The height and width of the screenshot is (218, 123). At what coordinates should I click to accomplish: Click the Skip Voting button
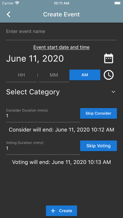tap(99, 146)
